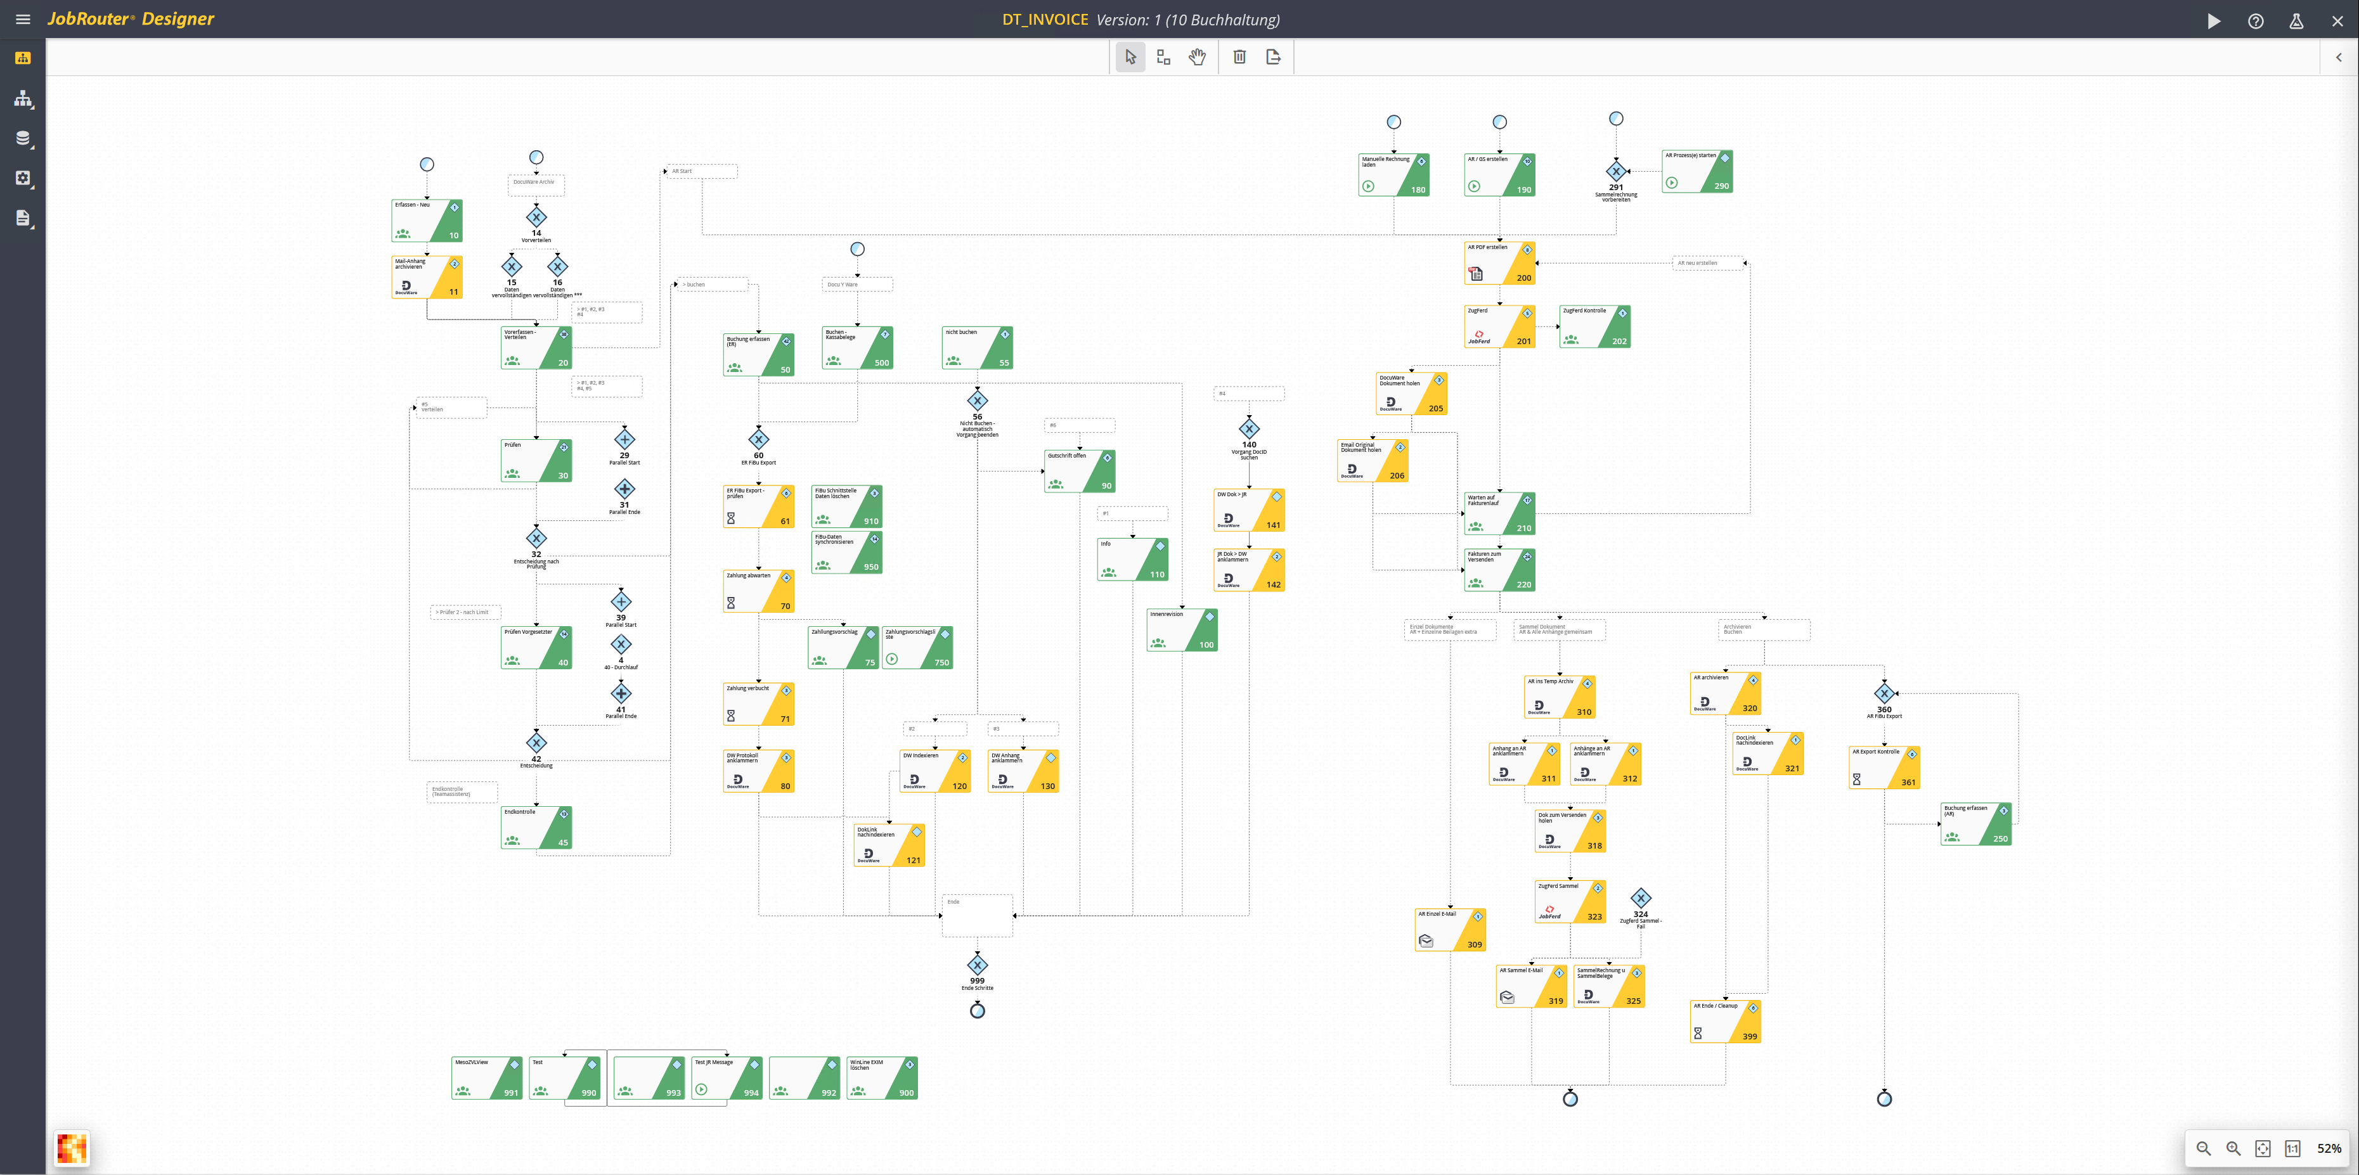Select the Endkontrolle step 45
2359x1175 pixels.
tap(536, 827)
